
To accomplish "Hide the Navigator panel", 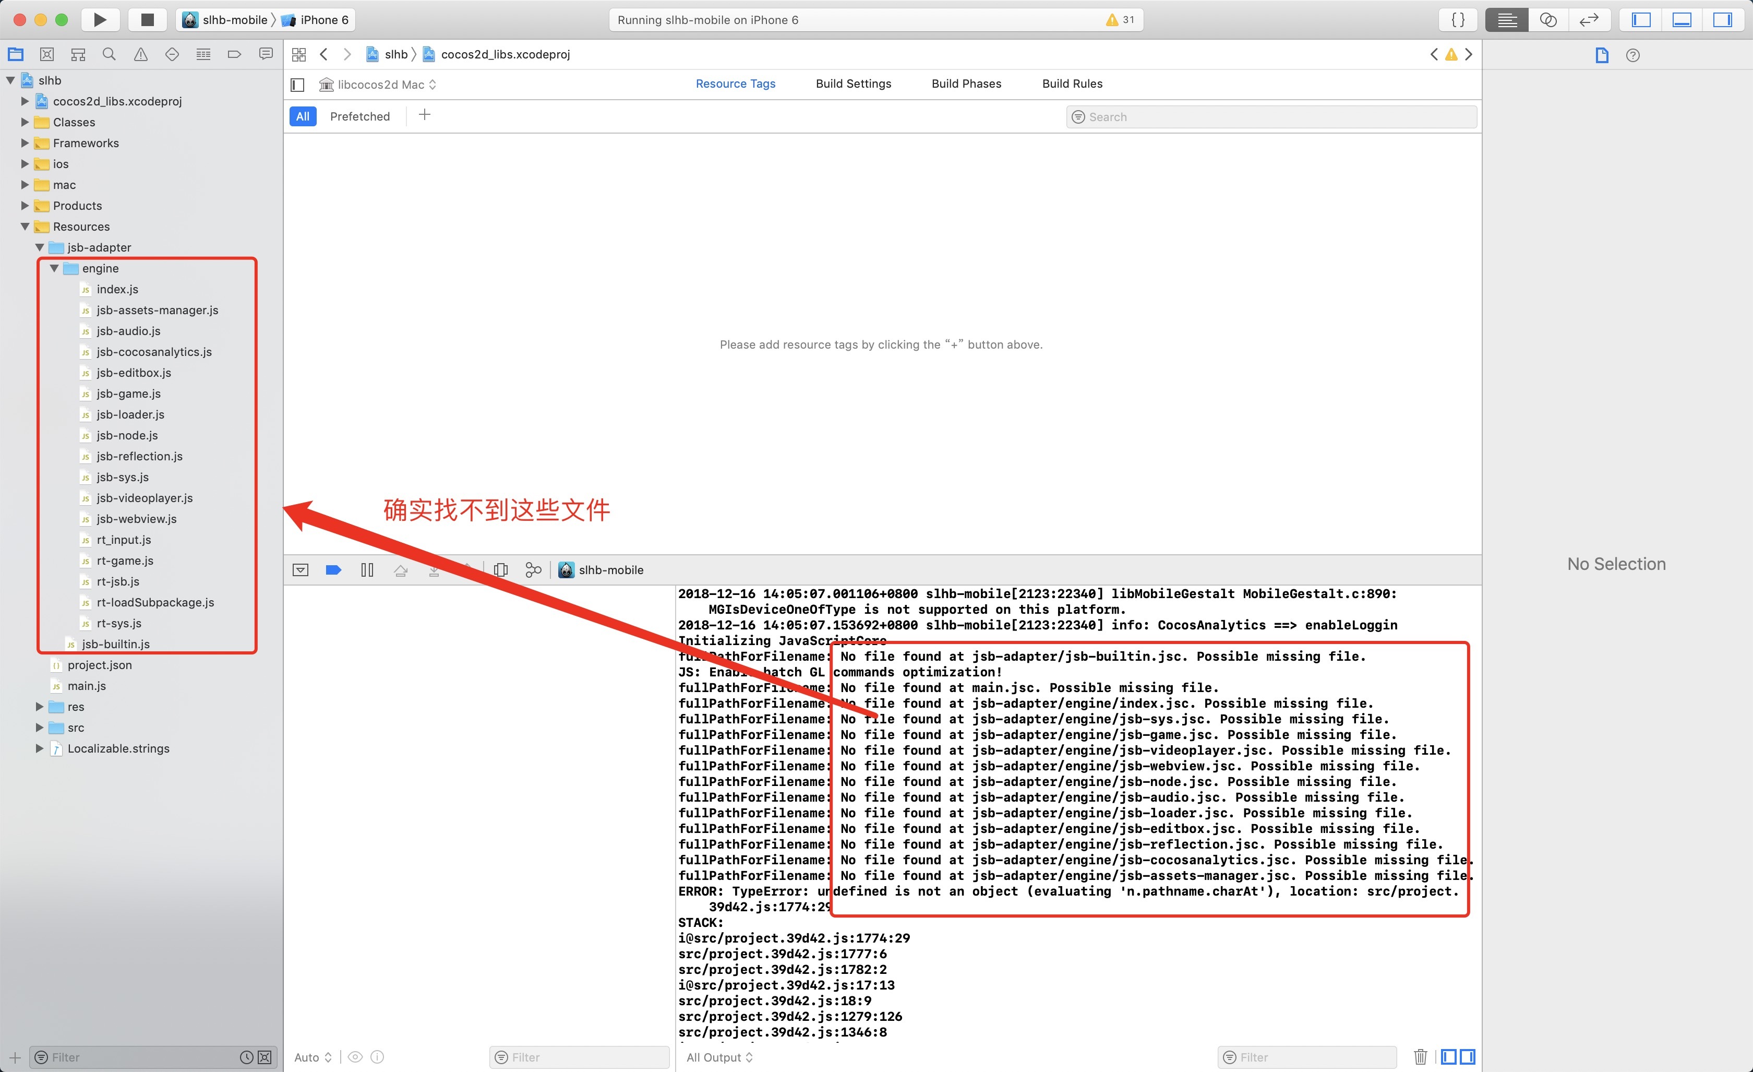I will coord(1641,20).
